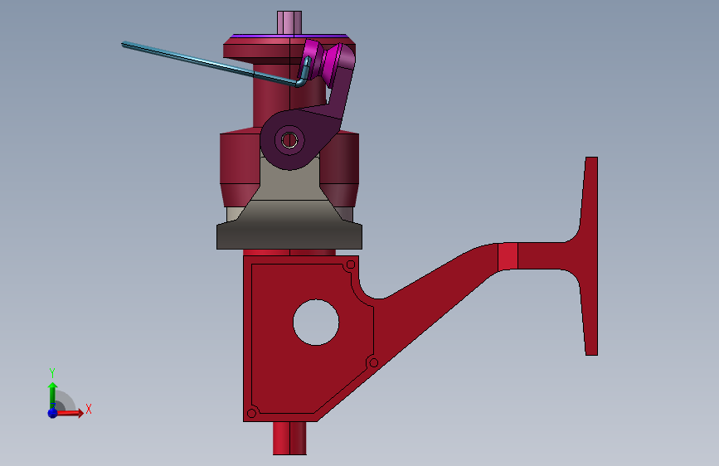Click the red X axis arrow of the triad
The height and width of the screenshot is (466, 719).
70,413
